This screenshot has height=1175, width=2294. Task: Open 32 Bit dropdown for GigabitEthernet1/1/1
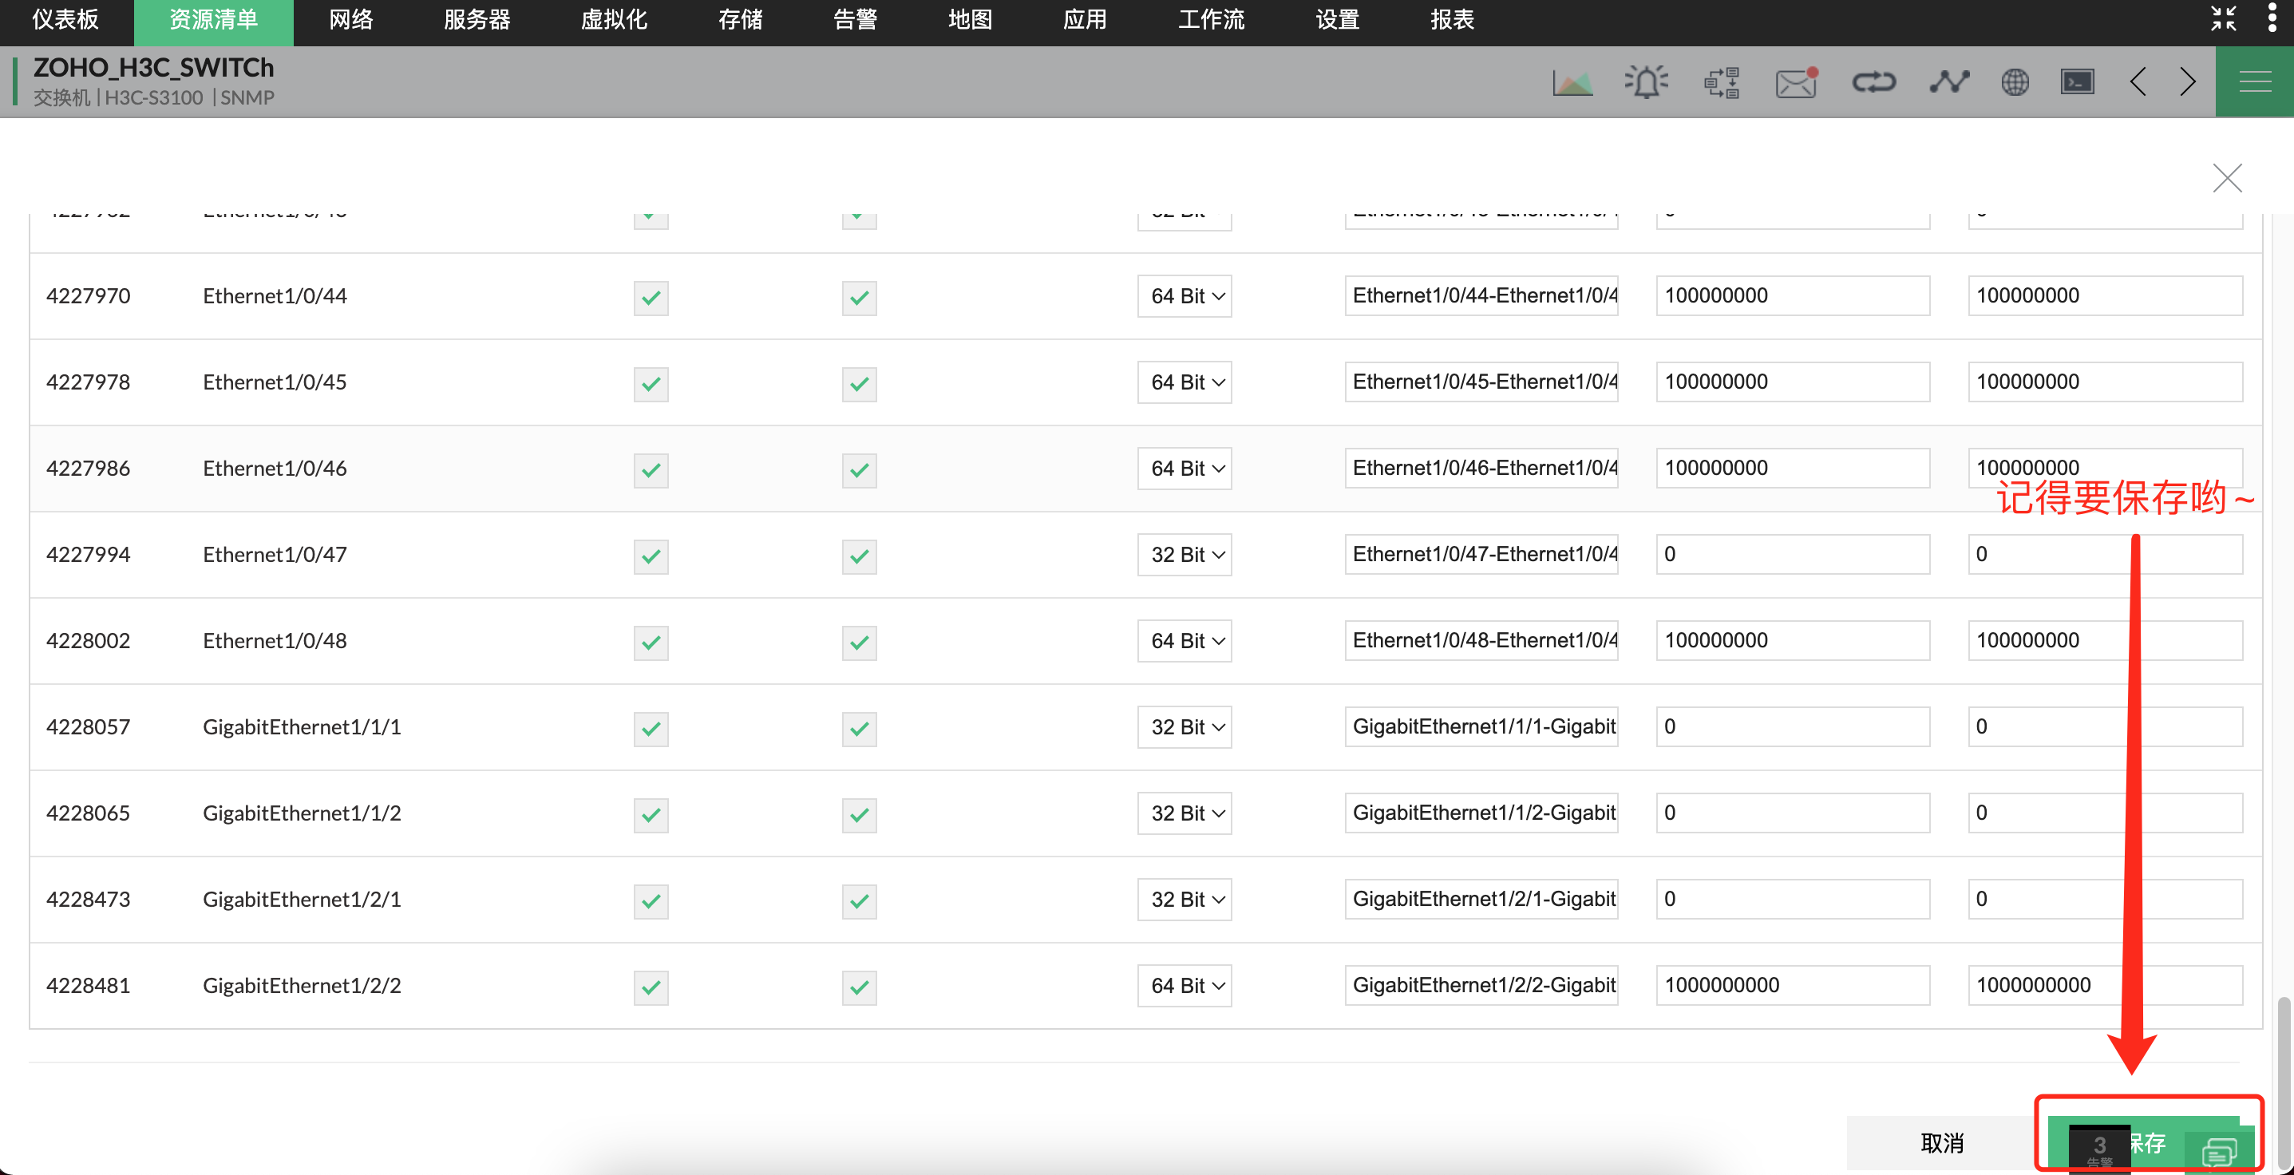1185,728
